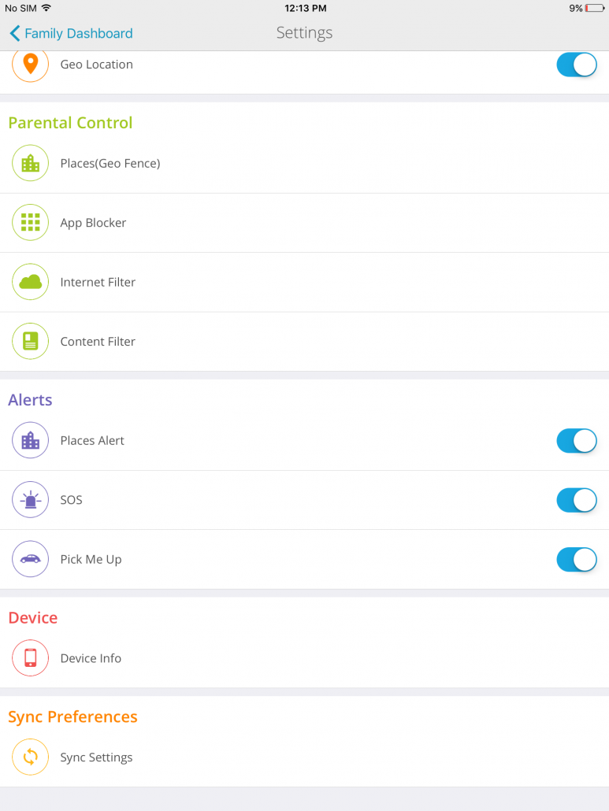The image size is (609, 811).
Task: Check the battery indicator in status bar
Action: pos(589,9)
